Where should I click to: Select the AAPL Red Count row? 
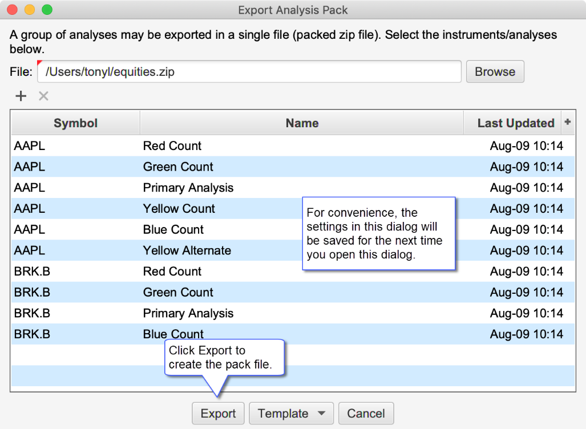172,146
